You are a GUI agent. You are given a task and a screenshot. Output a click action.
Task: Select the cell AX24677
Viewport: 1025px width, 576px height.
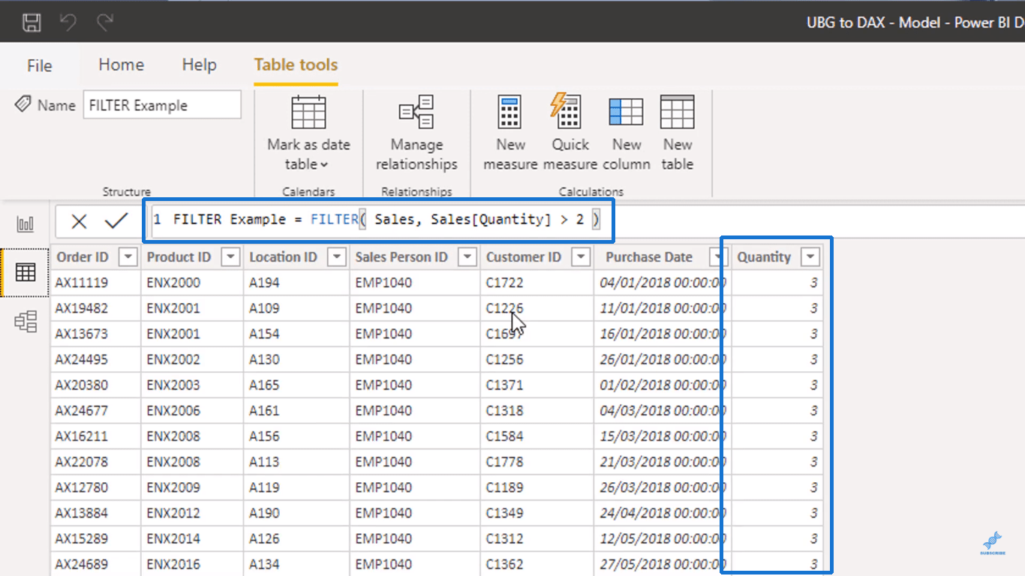coord(95,410)
